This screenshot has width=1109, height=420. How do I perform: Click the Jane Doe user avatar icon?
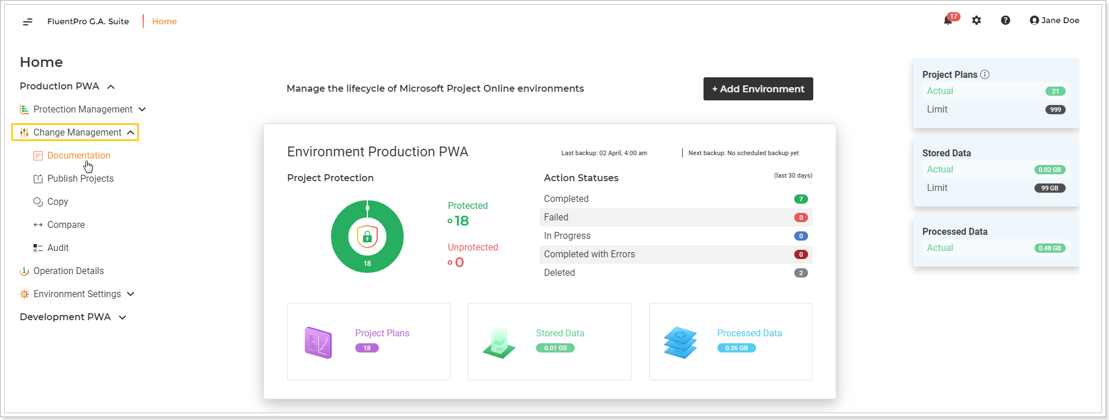pos(1034,21)
